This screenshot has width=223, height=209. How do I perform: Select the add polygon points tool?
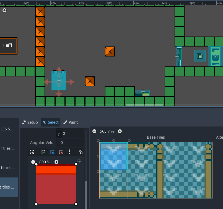pos(43,152)
